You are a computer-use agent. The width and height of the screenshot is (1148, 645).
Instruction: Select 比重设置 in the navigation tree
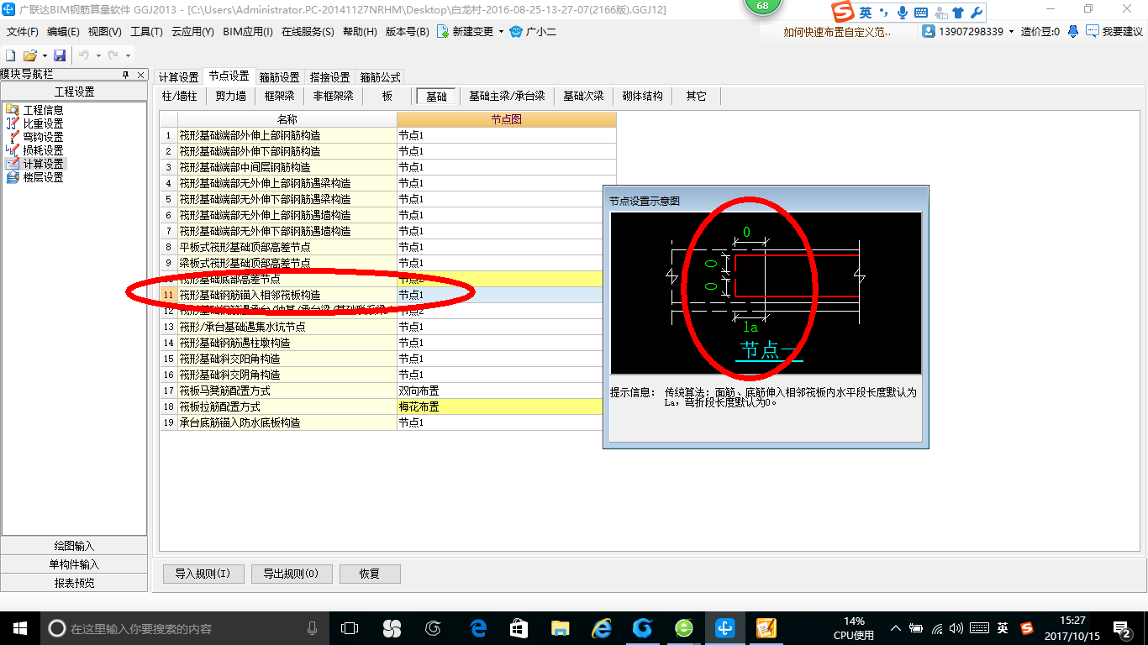click(x=43, y=123)
